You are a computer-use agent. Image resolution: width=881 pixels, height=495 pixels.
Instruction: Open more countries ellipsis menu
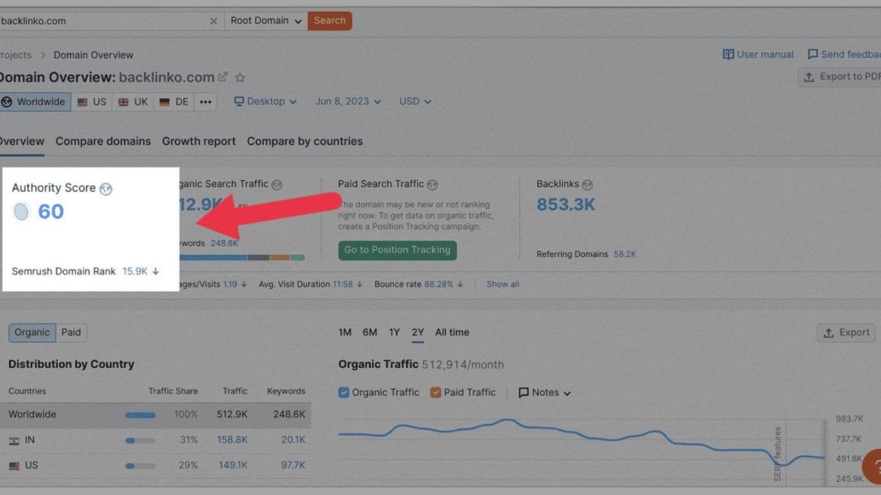click(205, 102)
